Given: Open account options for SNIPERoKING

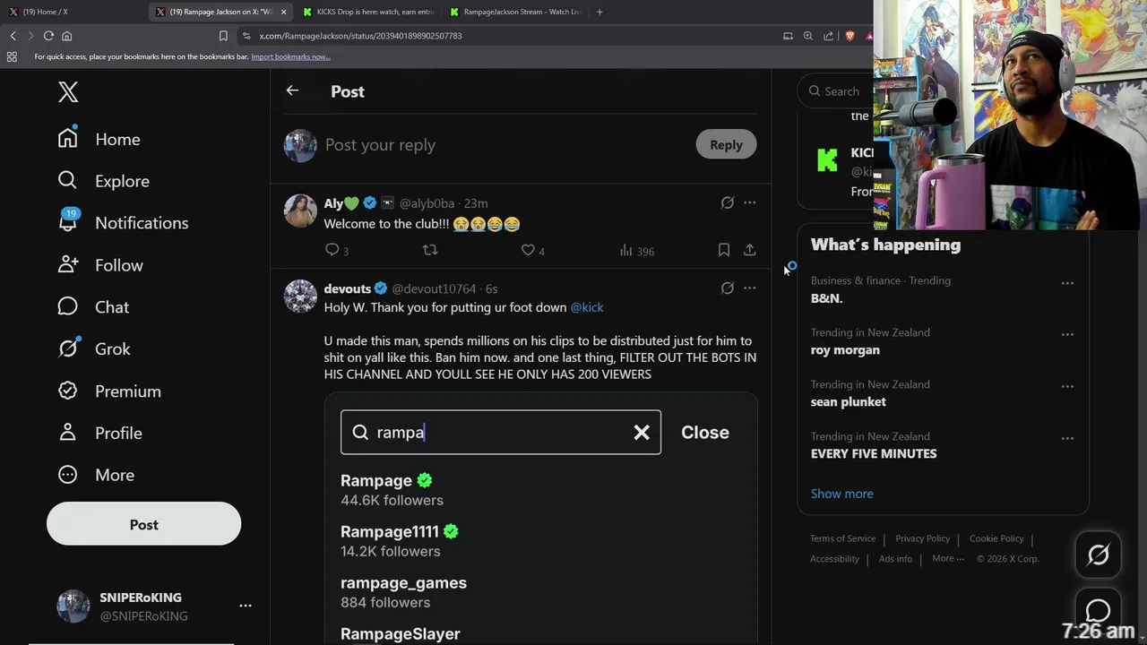Looking at the screenshot, I should tap(246, 606).
